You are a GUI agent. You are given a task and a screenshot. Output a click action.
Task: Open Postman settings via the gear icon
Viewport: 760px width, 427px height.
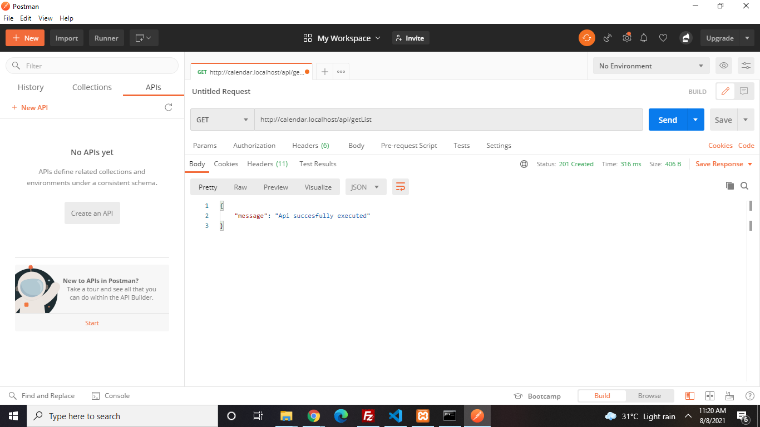(x=627, y=38)
